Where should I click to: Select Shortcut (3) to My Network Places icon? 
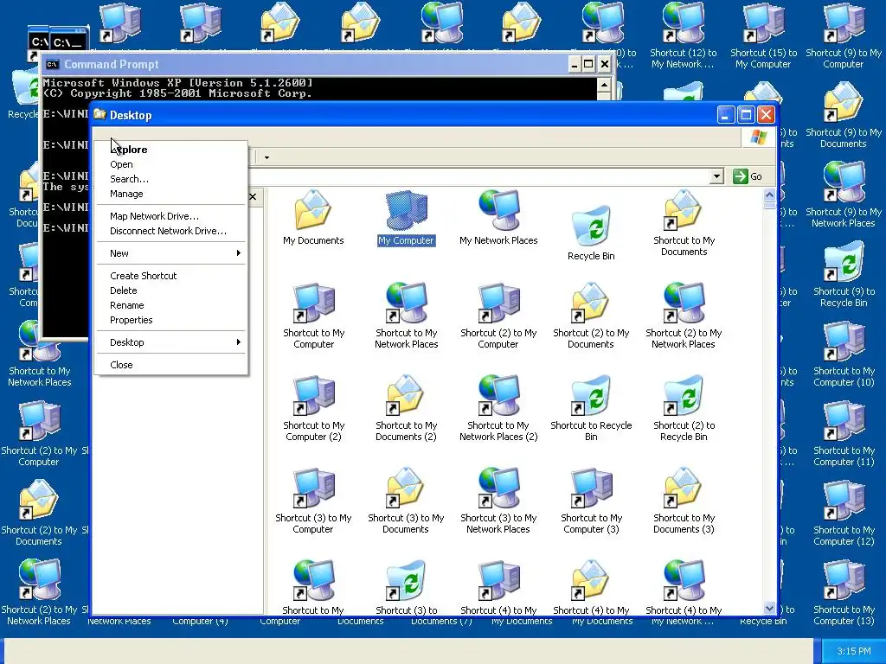[498, 501]
